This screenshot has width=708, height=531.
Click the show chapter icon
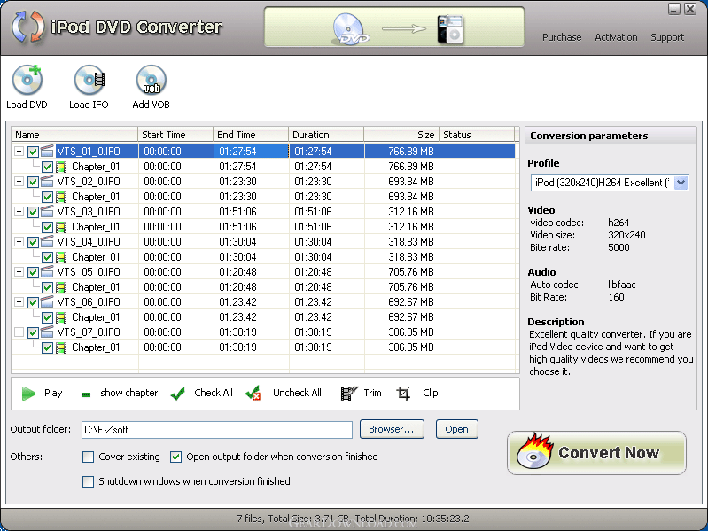point(86,394)
